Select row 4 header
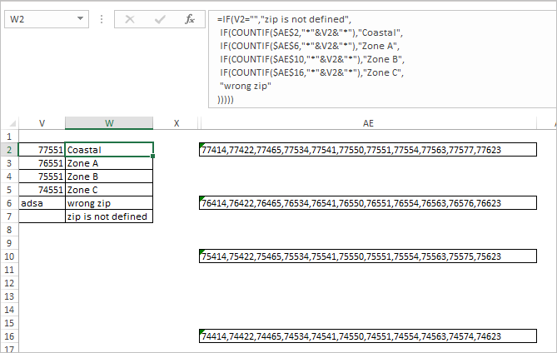Screen dimensions: 557x353 tap(9, 176)
